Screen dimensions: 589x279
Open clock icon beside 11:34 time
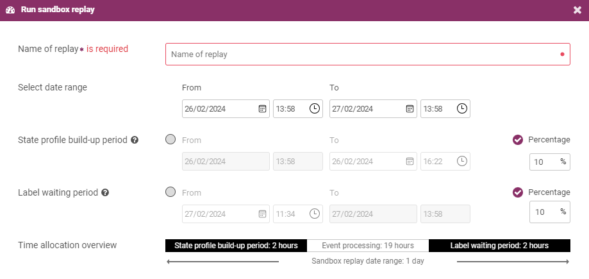coord(315,214)
